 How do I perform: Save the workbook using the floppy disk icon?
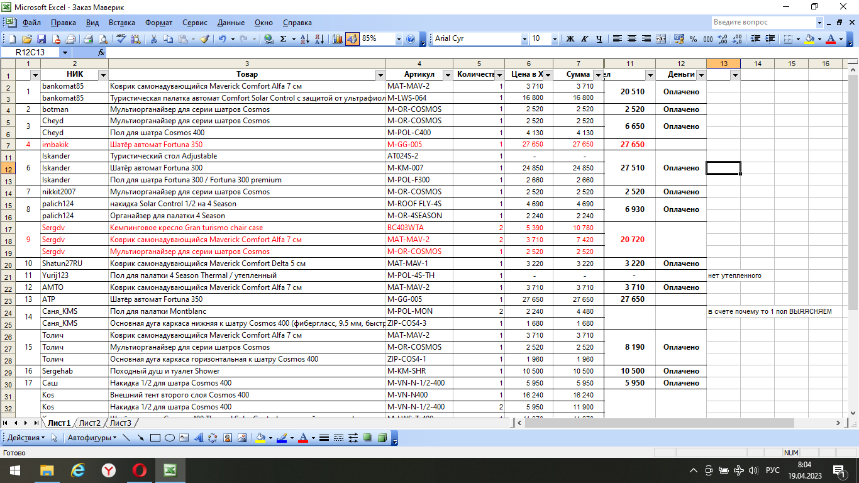[x=42, y=39]
